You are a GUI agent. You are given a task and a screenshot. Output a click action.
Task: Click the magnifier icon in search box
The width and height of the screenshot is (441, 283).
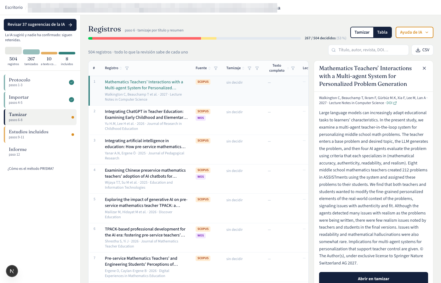(x=334, y=50)
